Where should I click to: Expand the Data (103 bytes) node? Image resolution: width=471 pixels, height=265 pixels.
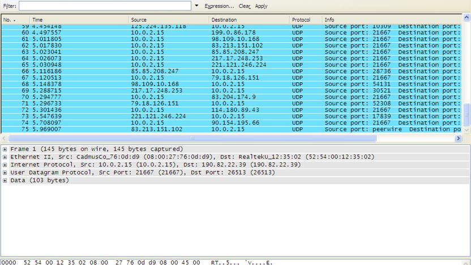(x=5, y=180)
